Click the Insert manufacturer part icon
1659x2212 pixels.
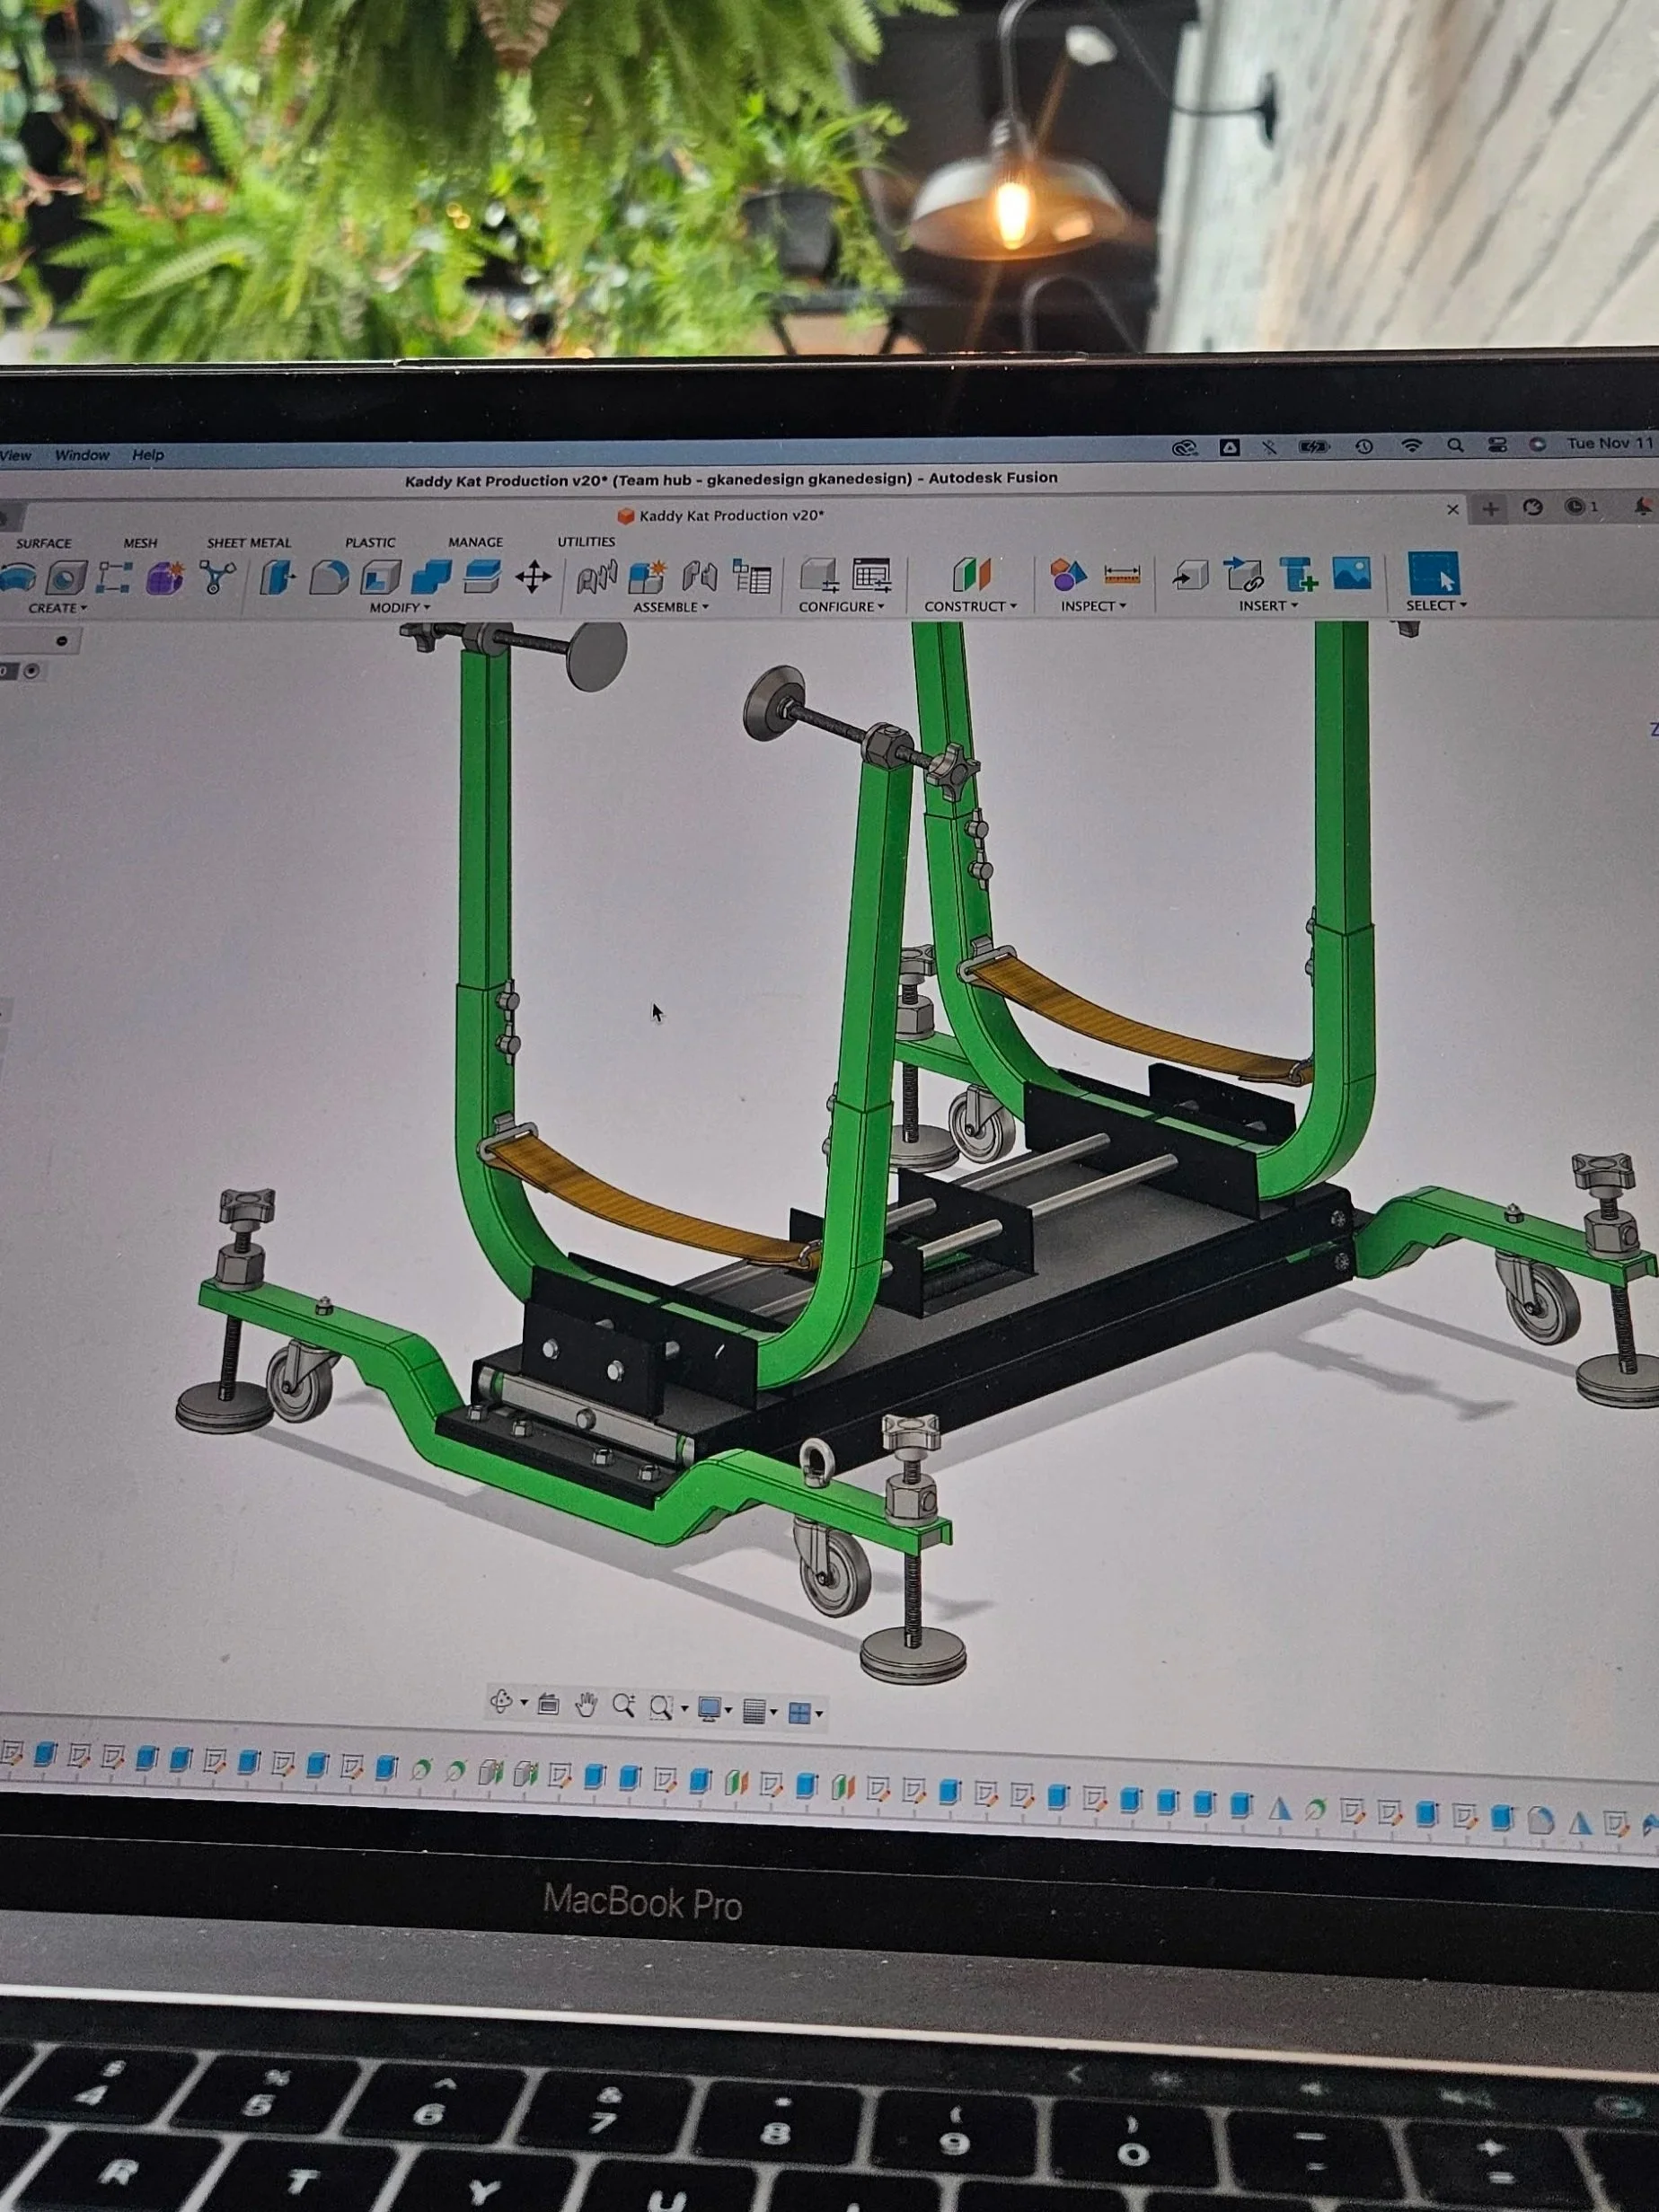click(x=1298, y=574)
